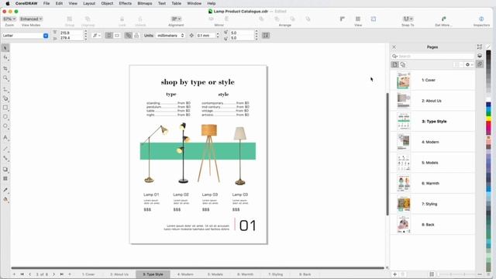The height and width of the screenshot is (279, 496).
Task: Set page orientation to portrait
Action: pos(108,36)
